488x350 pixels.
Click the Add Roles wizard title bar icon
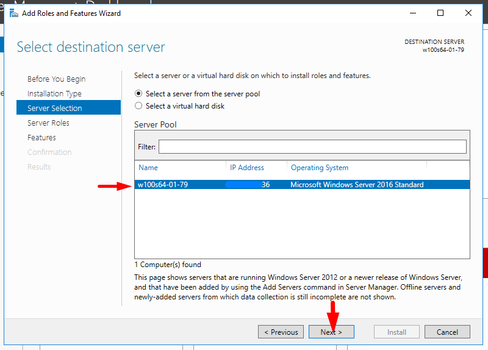point(13,13)
